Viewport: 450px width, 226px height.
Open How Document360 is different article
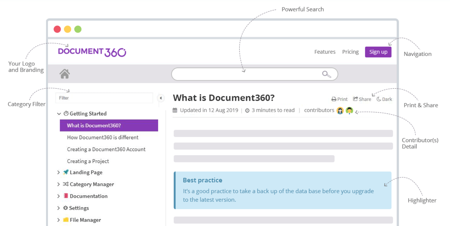pos(103,137)
